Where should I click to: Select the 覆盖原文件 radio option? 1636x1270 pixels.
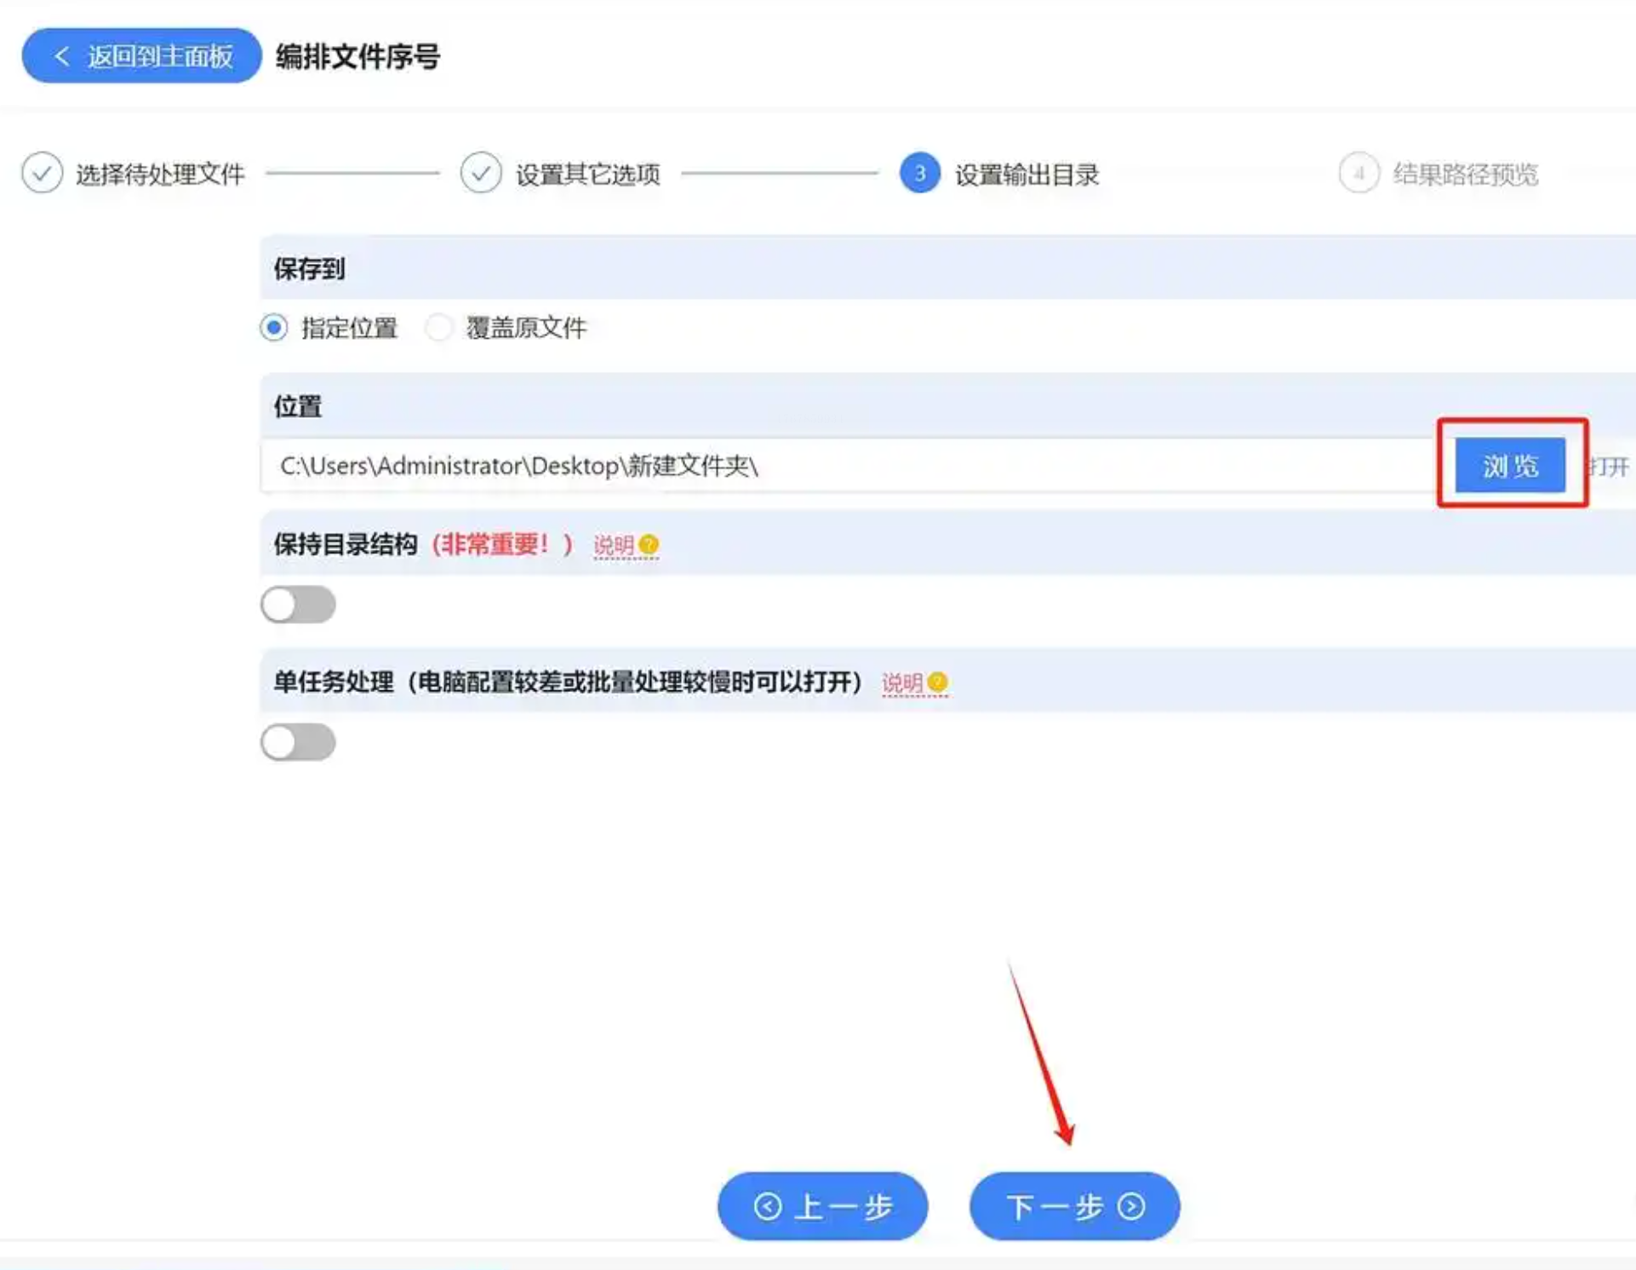439,328
